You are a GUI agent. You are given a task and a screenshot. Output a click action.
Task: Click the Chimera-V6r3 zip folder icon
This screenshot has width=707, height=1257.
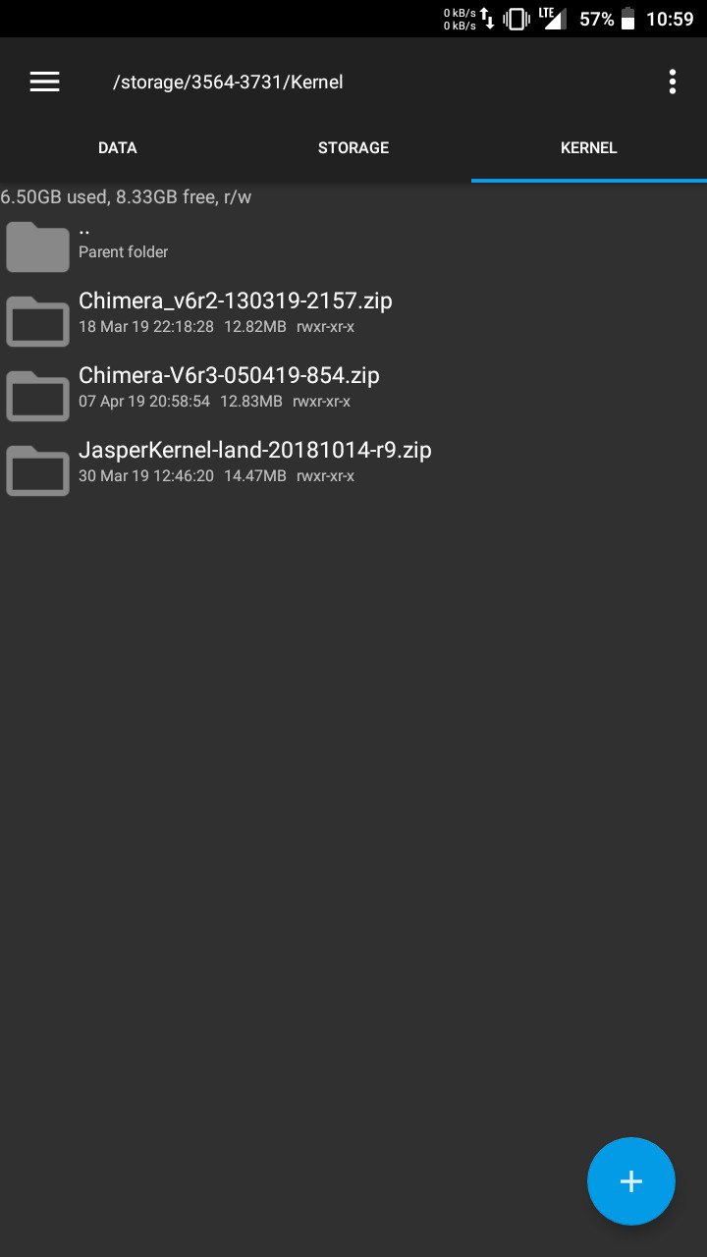pyautogui.click(x=37, y=395)
